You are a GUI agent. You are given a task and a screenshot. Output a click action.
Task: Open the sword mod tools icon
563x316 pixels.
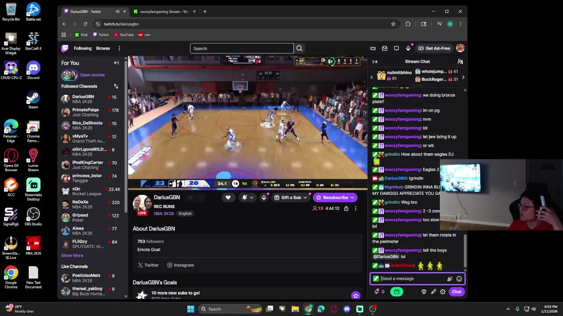[433, 292]
